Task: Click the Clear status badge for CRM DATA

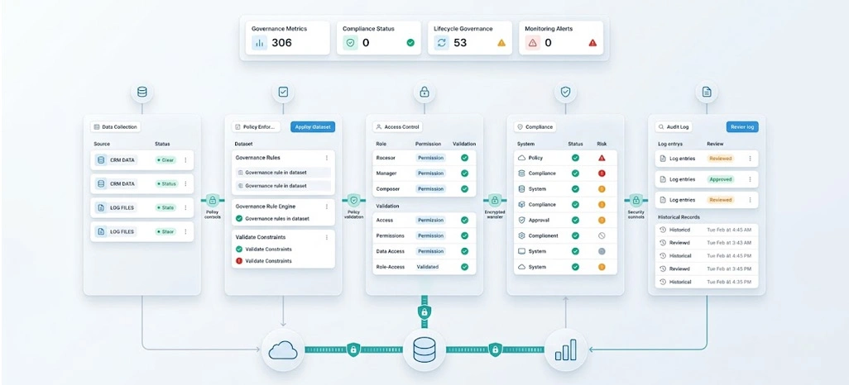Action: click(x=165, y=160)
